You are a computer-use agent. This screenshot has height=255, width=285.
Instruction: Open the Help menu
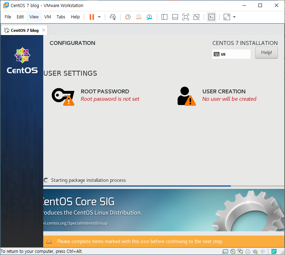(x=75, y=17)
